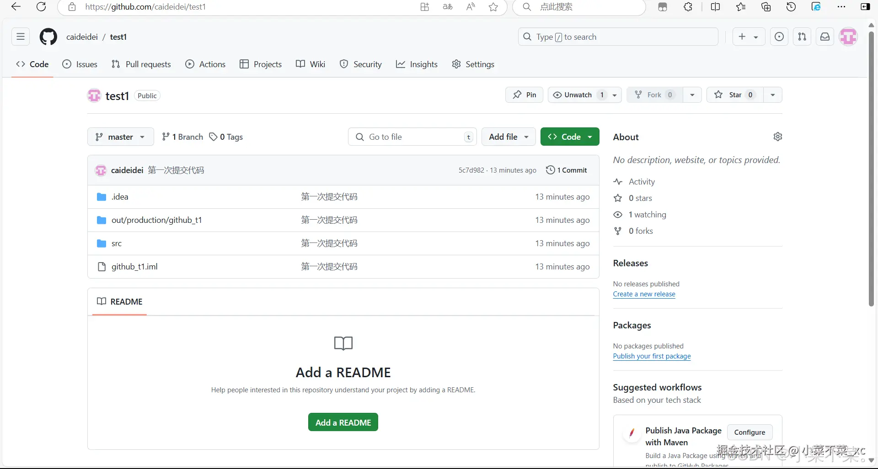The image size is (878, 469).
Task: Open the Code tab
Action: pos(32,64)
